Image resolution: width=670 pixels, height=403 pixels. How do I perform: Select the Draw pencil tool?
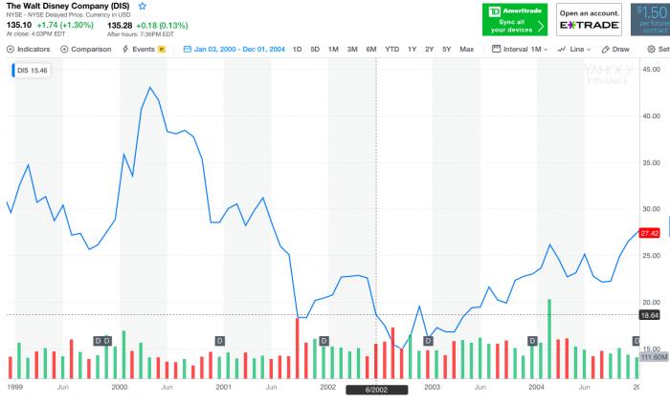click(606, 49)
